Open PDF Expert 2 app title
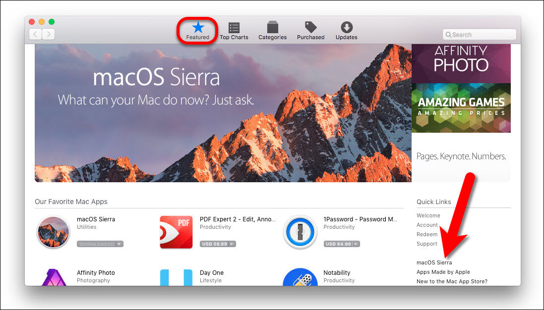544x310 pixels. pyautogui.click(x=238, y=219)
